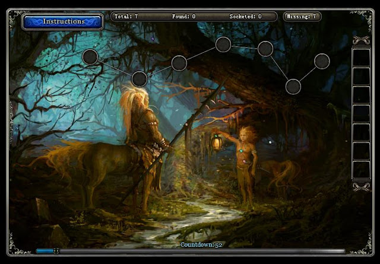Select the top inventory slot in the right panel
Screen dimensions: 380x264
pos(361,58)
